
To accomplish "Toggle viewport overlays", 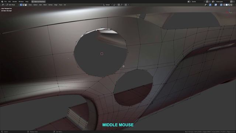I will click(216, 5).
